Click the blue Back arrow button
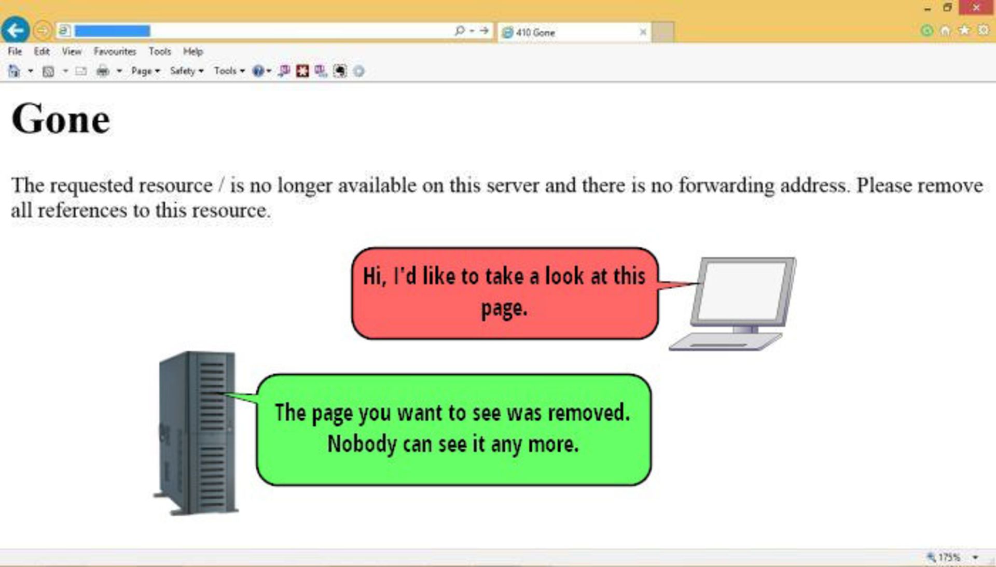This screenshot has width=996, height=567. point(15,30)
